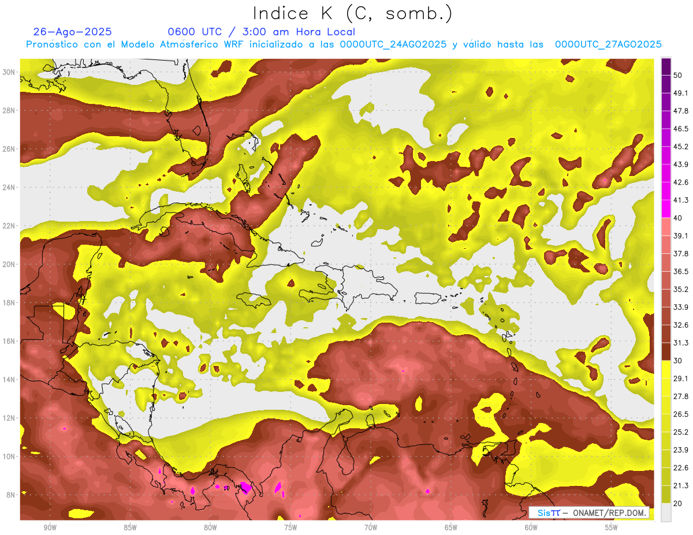The height and width of the screenshot is (535, 693).
Task: Click the '50' value on the color scale
Action: (x=679, y=76)
